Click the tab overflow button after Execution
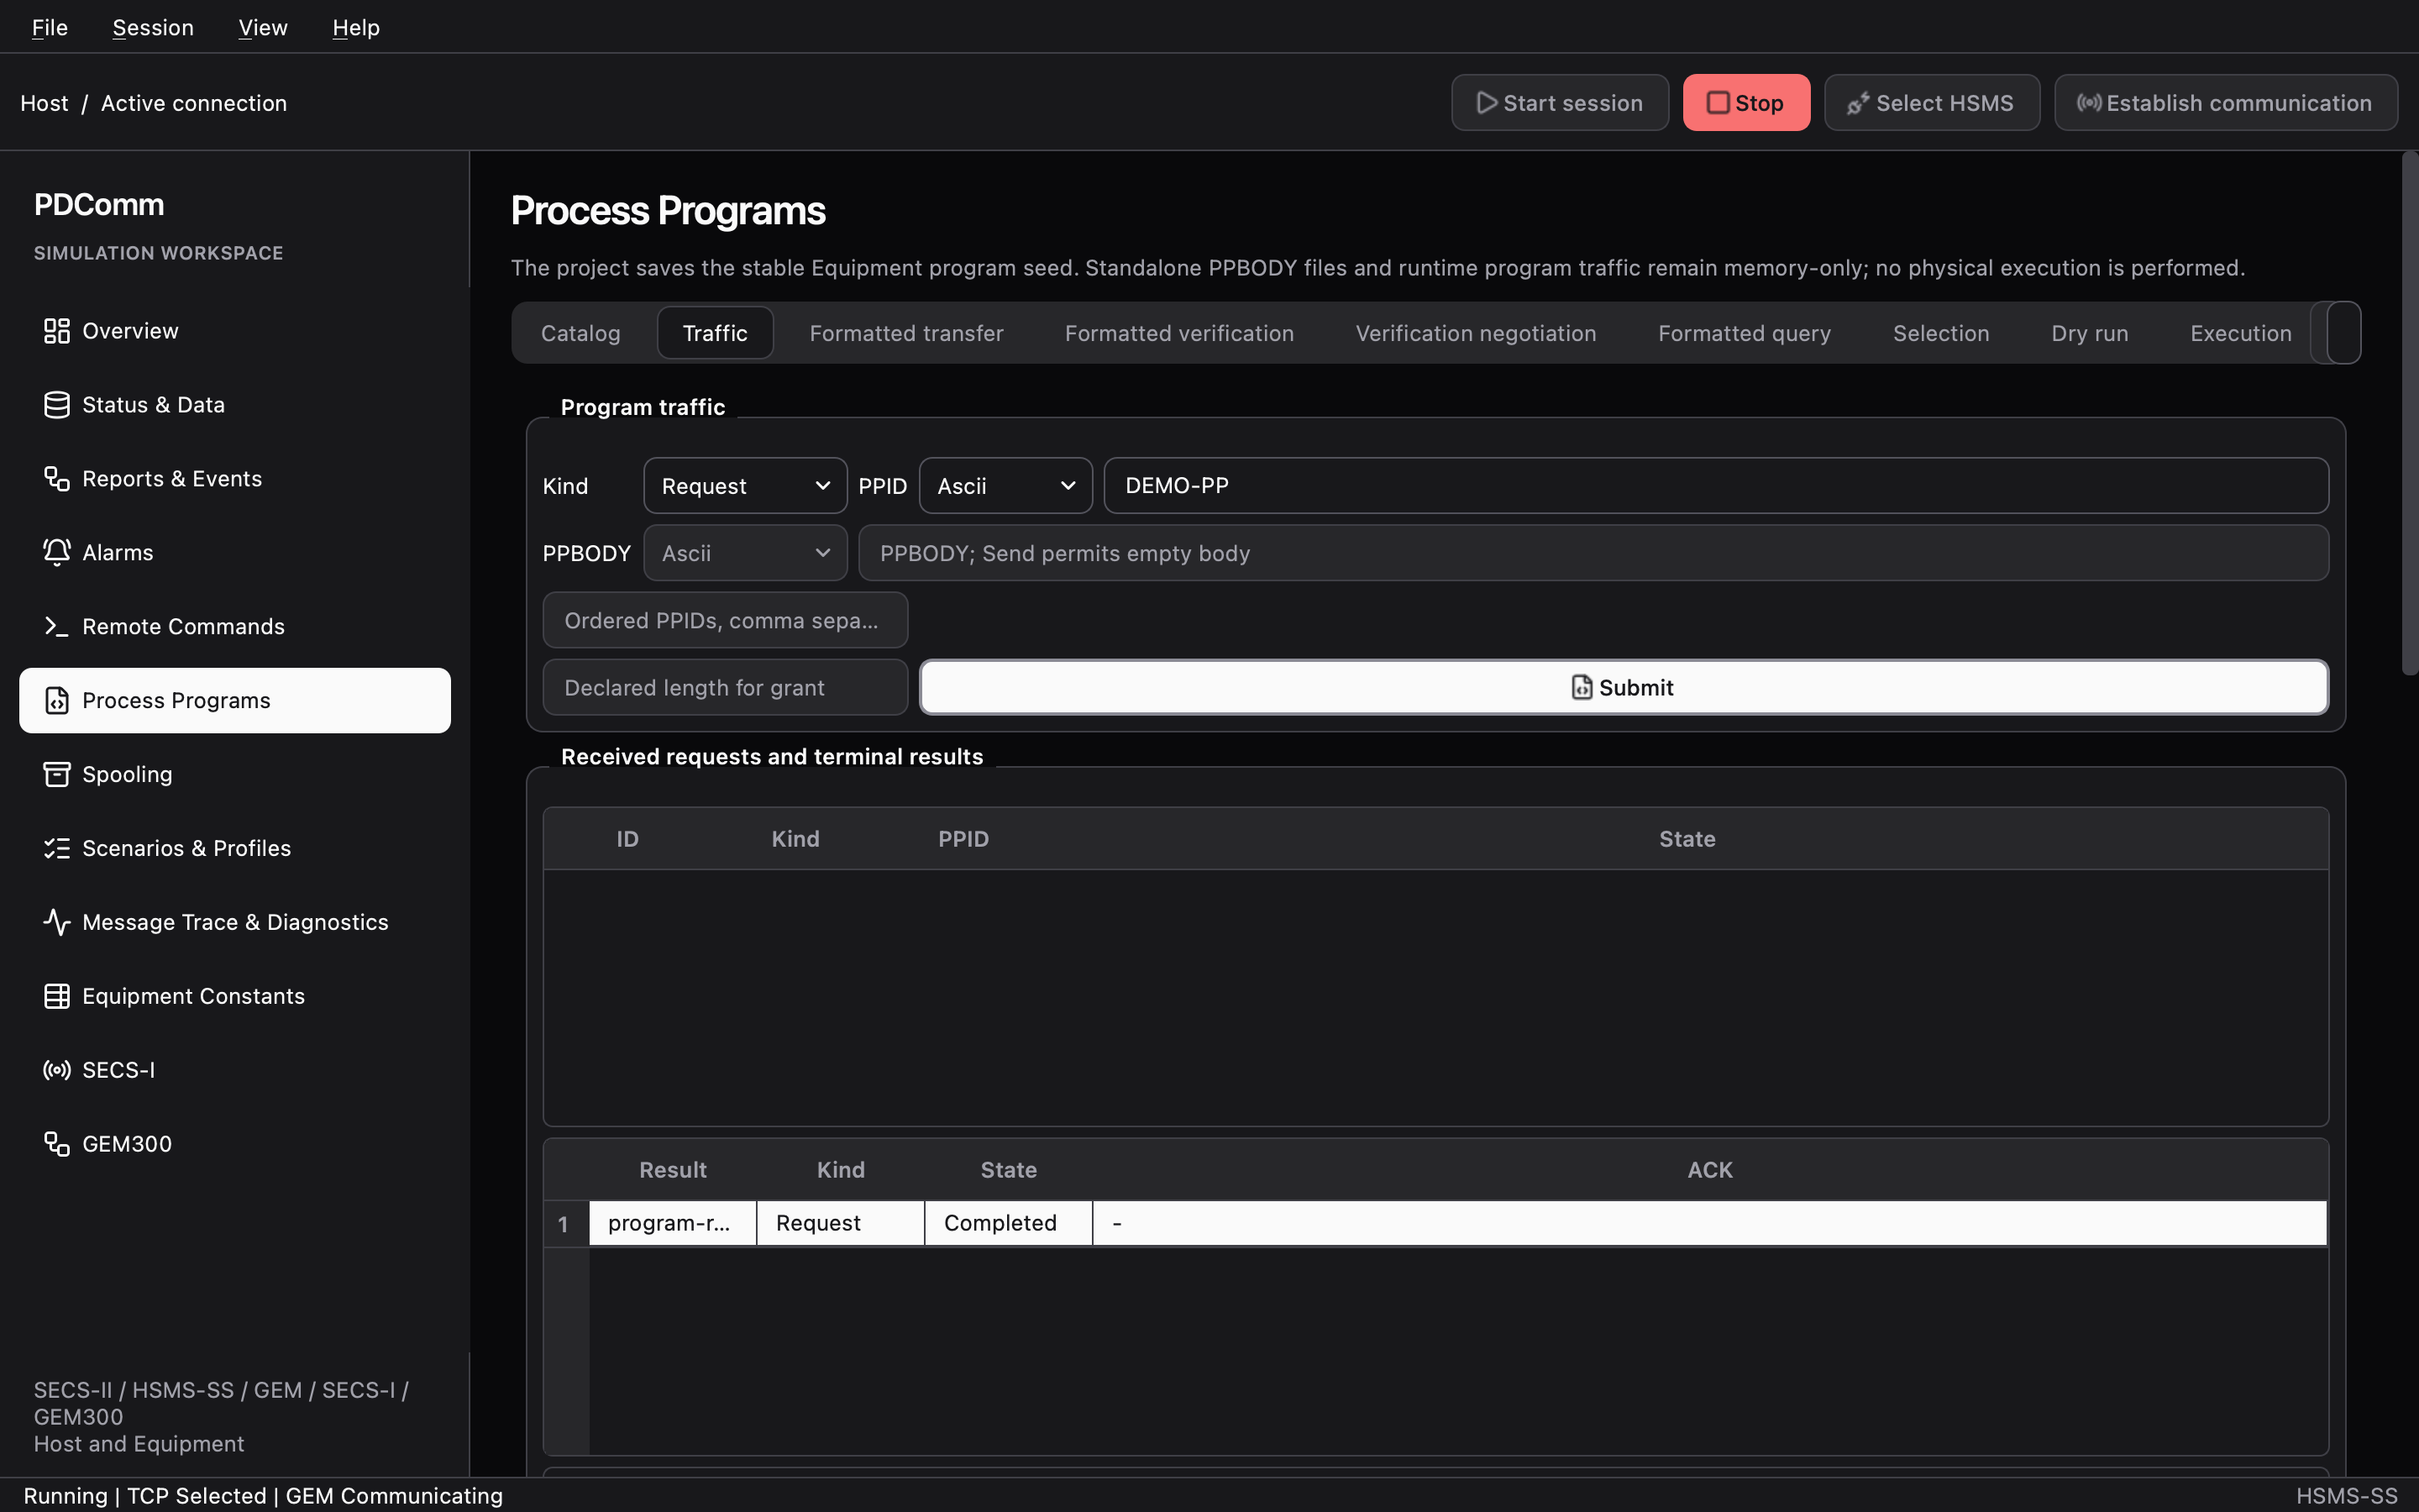Image resolution: width=2419 pixels, height=1512 pixels. point(2343,333)
